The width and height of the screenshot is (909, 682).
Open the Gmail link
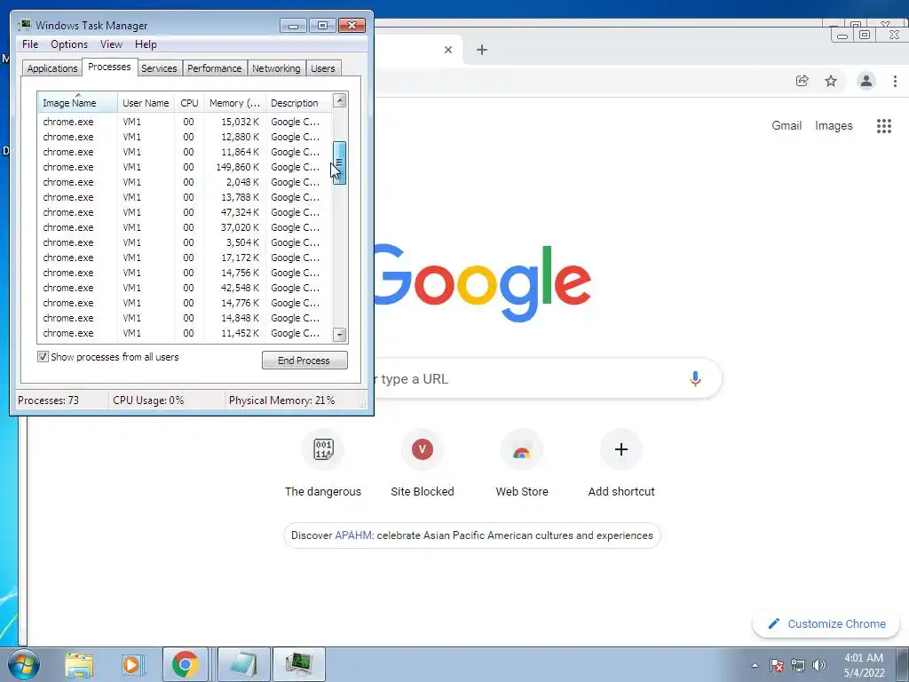[x=786, y=125]
